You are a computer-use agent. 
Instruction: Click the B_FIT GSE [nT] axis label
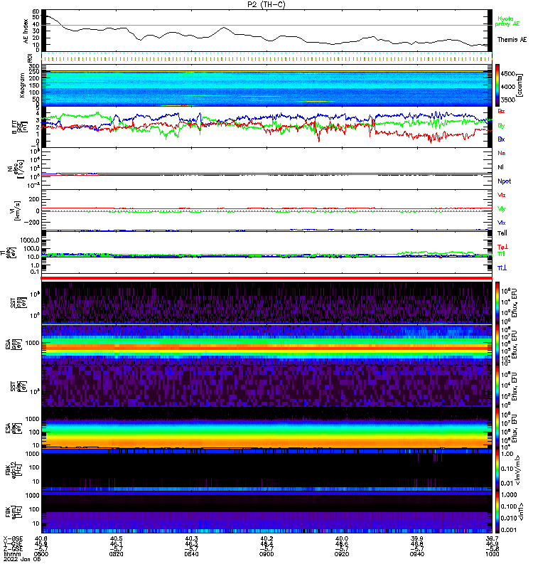pos(20,127)
